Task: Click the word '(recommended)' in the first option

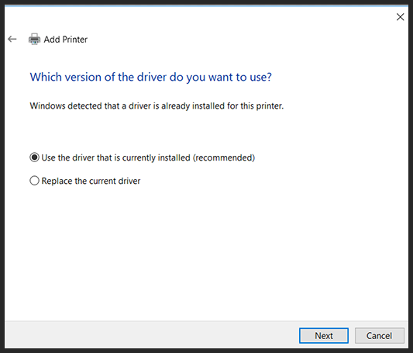Action: (x=224, y=157)
